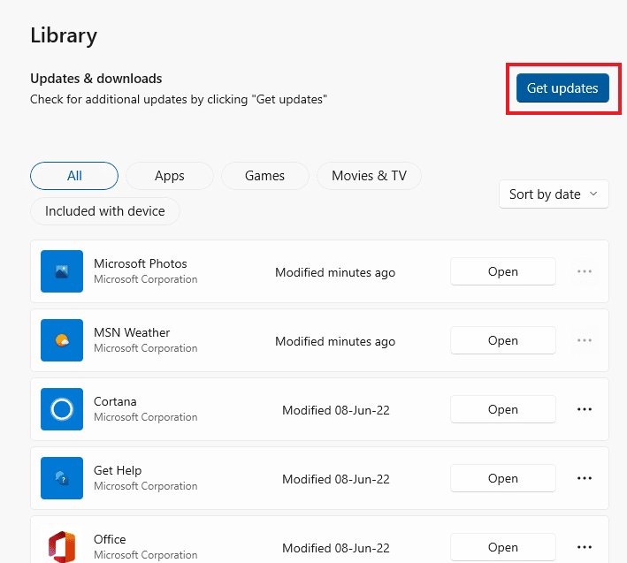Viewport: 627px width, 563px height.
Task: Open Microsoft Photos with Open button
Action: click(502, 271)
